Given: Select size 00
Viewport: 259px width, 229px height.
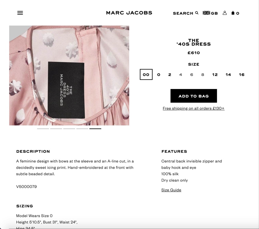Looking at the screenshot, I should click(x=146, y=74).
